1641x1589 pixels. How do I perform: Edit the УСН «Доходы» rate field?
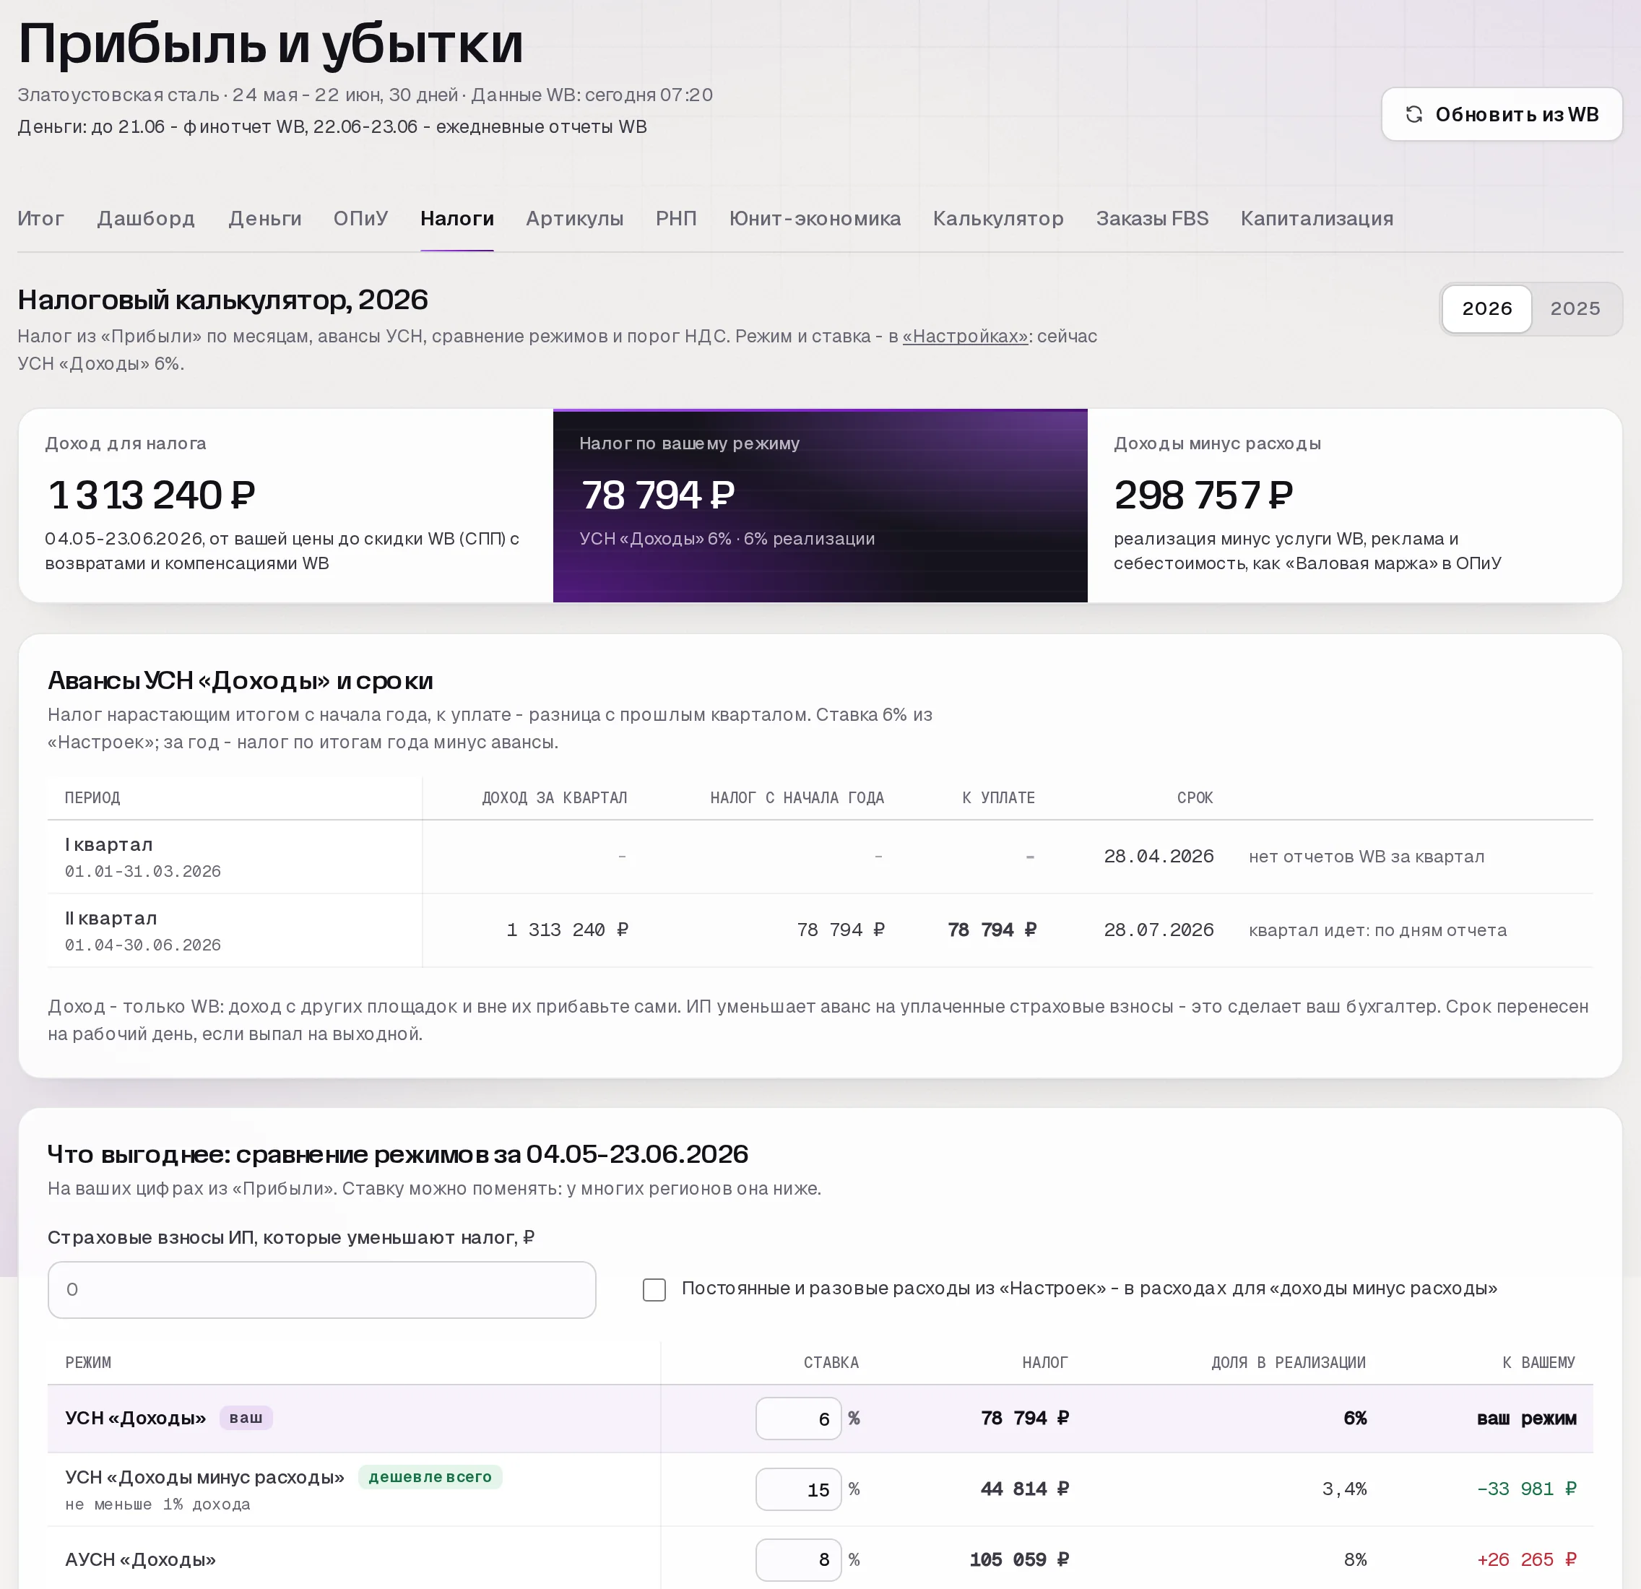(x=798, y=1419)
